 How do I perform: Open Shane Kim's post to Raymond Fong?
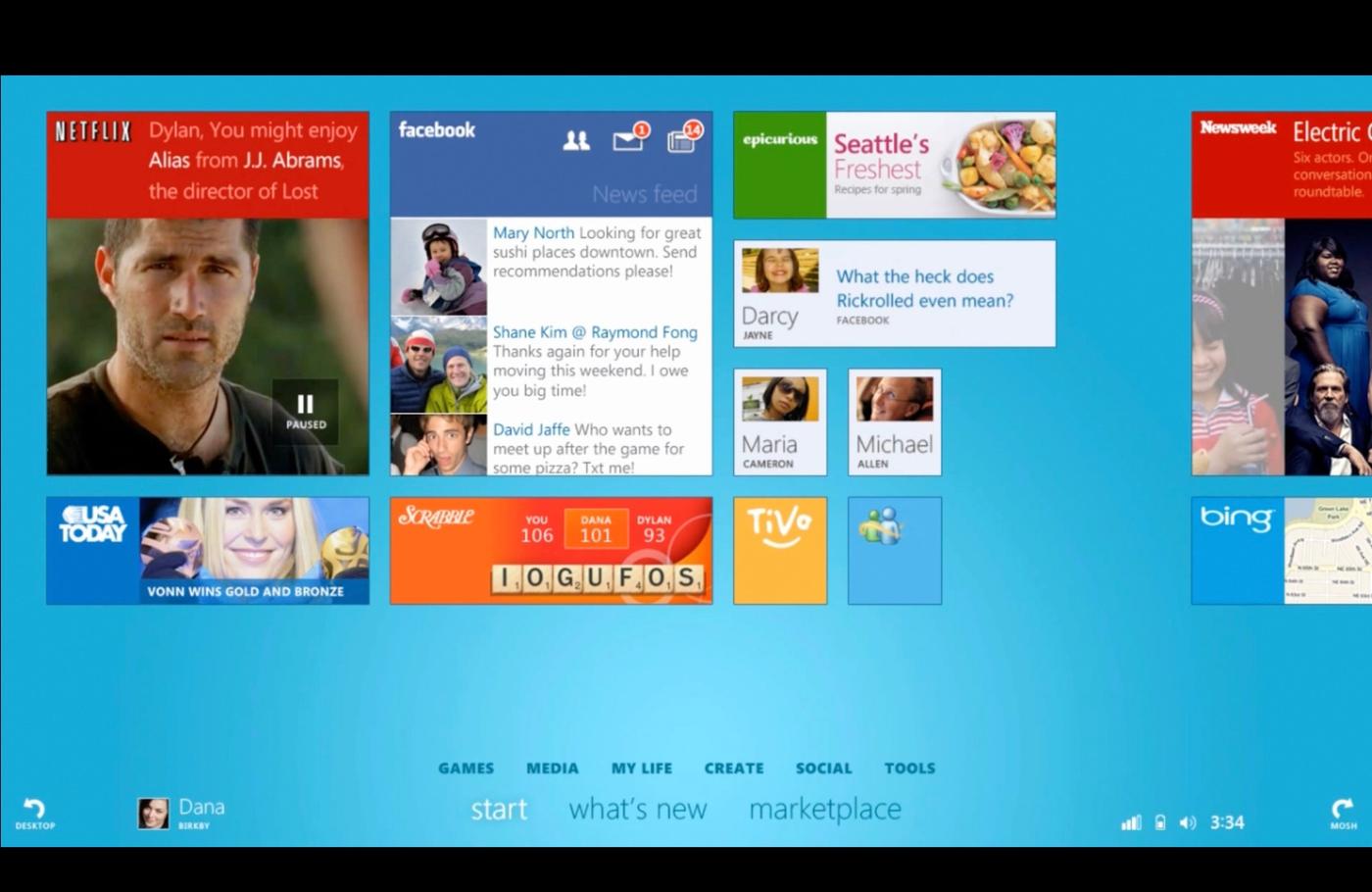click(x=596, y=361)
